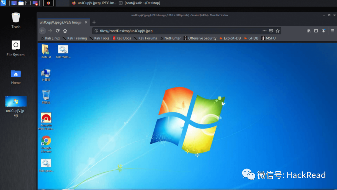Reload the current page
Viewport: 337px width, 190px height.
[x=58, y=31]
